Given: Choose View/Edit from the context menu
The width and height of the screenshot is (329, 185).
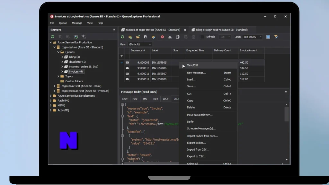Looking at the screenshot, I should tap(208, 65).
